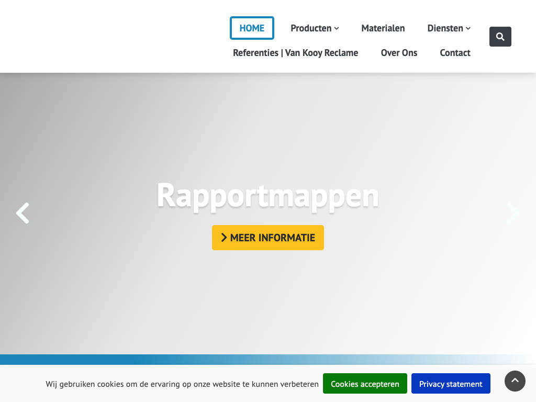View the Privacy statement
Viewport: 536px width, 402px height.
(x=451, y=384)
